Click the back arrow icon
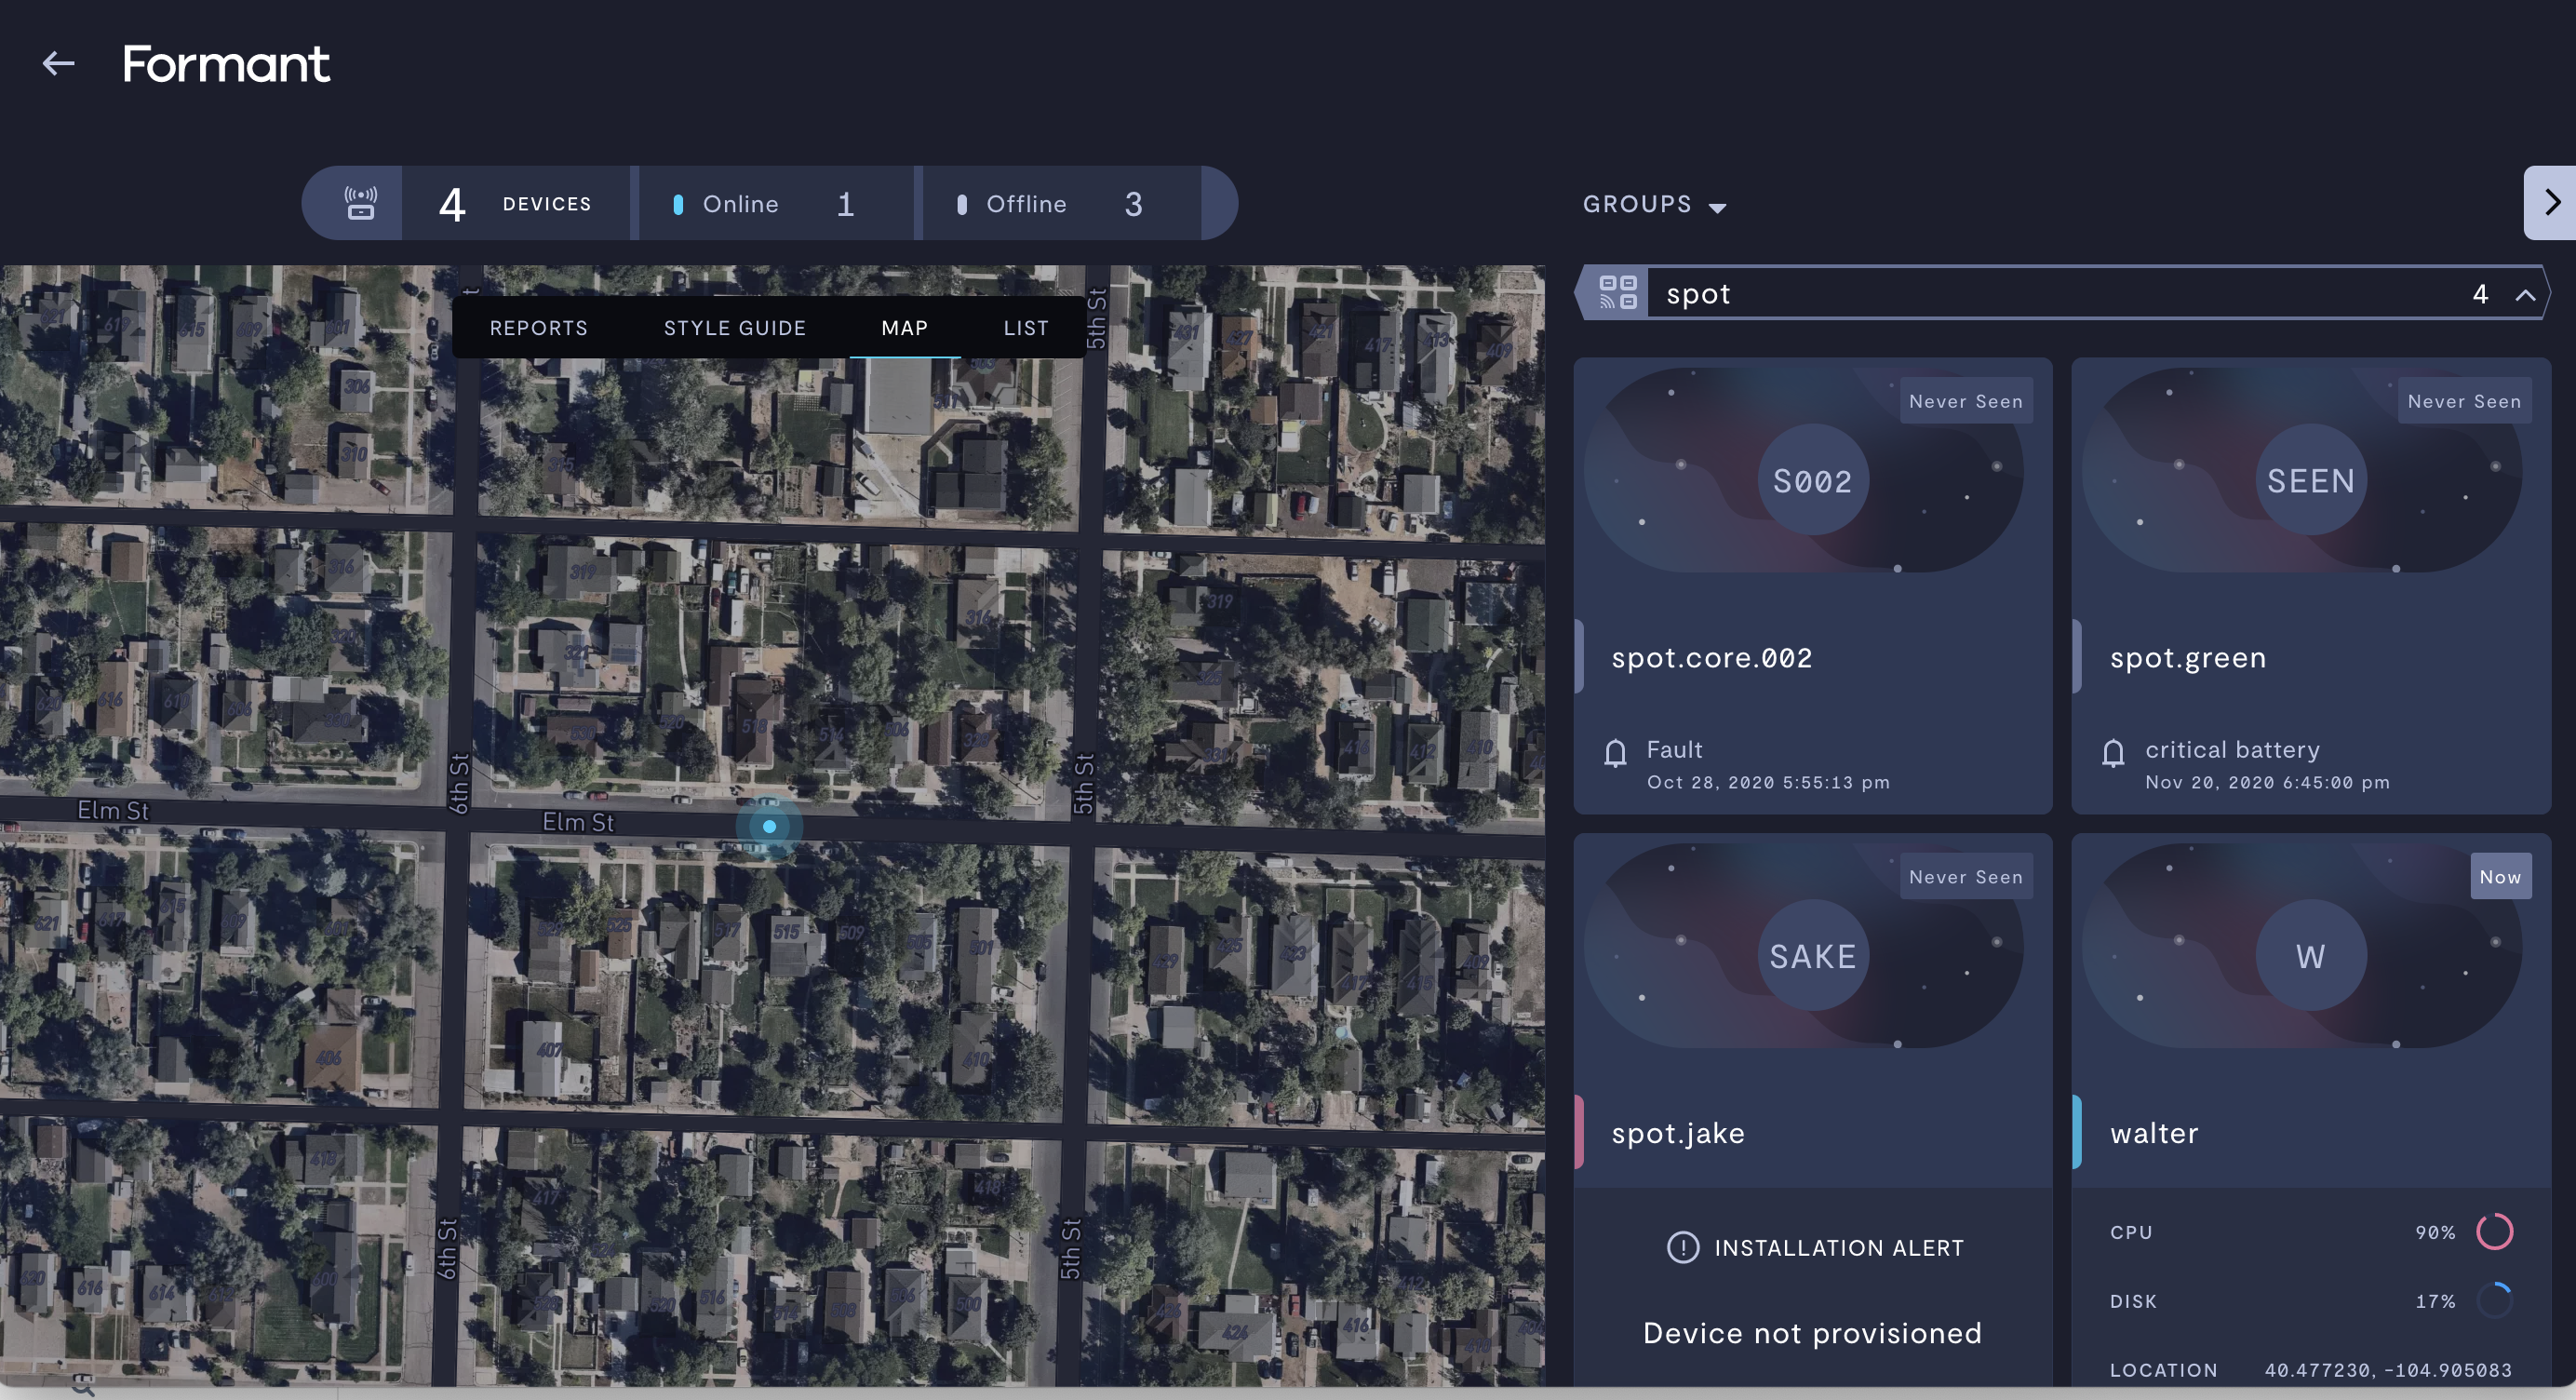 [58, 64]
